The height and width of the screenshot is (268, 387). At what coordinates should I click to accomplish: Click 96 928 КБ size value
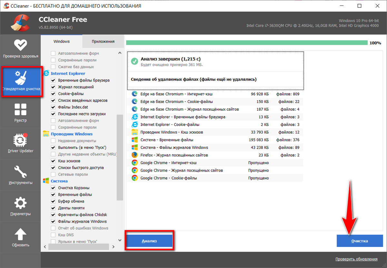coord(260,94)
